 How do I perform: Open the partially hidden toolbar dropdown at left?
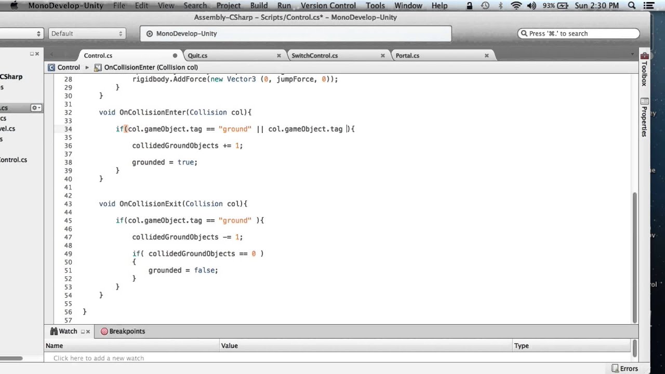click(x=21, y=33)
